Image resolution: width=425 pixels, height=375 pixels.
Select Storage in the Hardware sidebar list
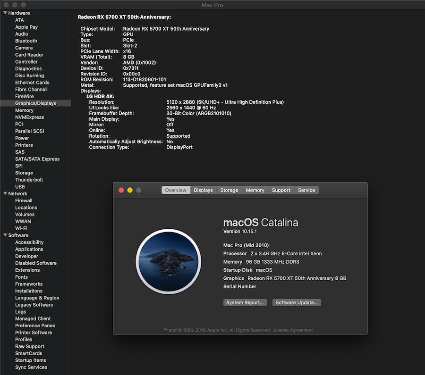24,173
